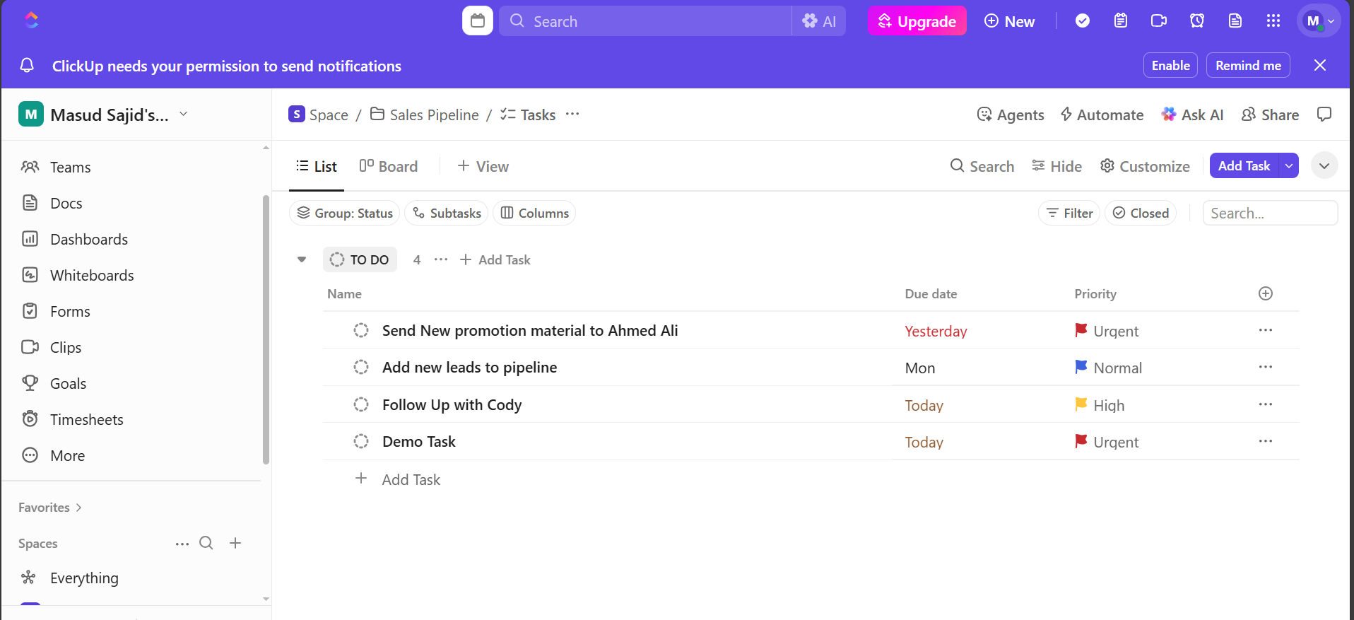Open the Add Task dropdown arrow
Viewport: 1354px width, 620px height.
coord(1289,165)
